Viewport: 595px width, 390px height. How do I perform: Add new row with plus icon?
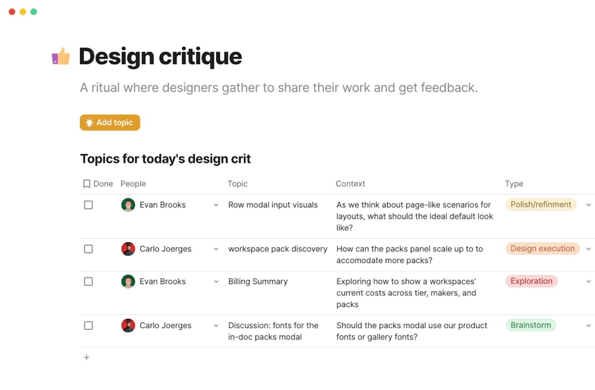[x=86, y=358]
